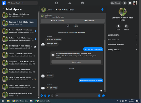Click the 'Yes I am' message
The width and height of the screenshot is (141, 103).
(x=50, y=76)
